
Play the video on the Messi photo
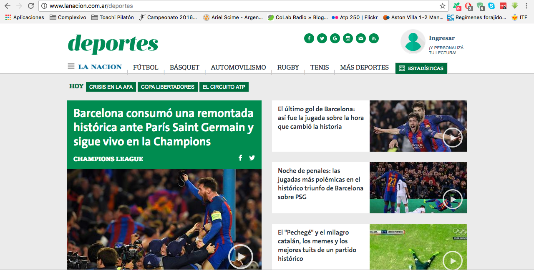(x=241, y=256)
